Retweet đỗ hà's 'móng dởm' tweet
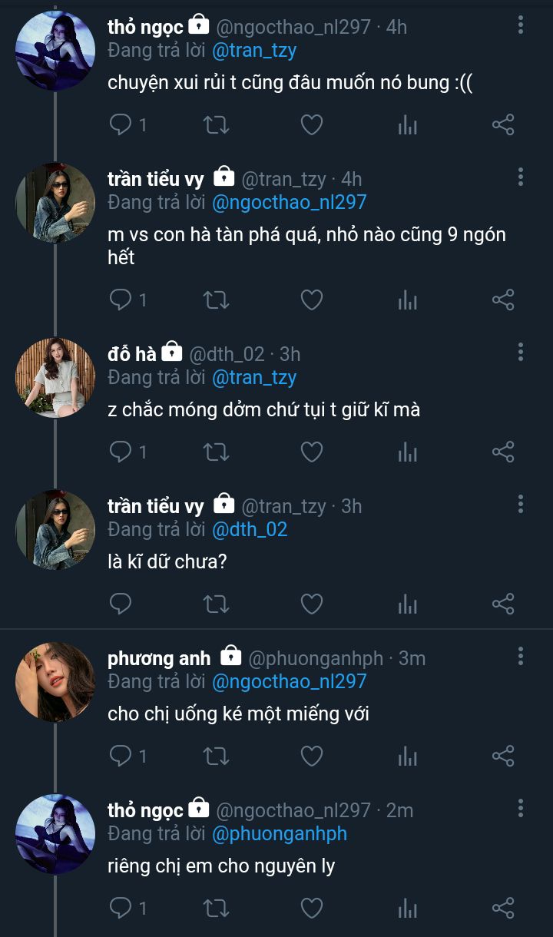Screen dimensions: 553x937 (216, 452)
